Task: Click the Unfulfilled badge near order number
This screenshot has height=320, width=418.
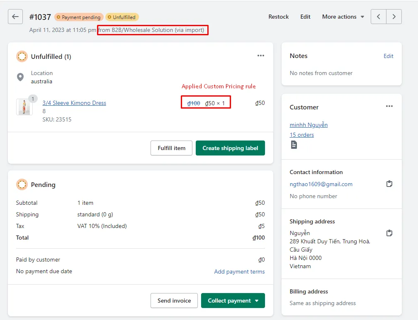Action: pos(122,17)
